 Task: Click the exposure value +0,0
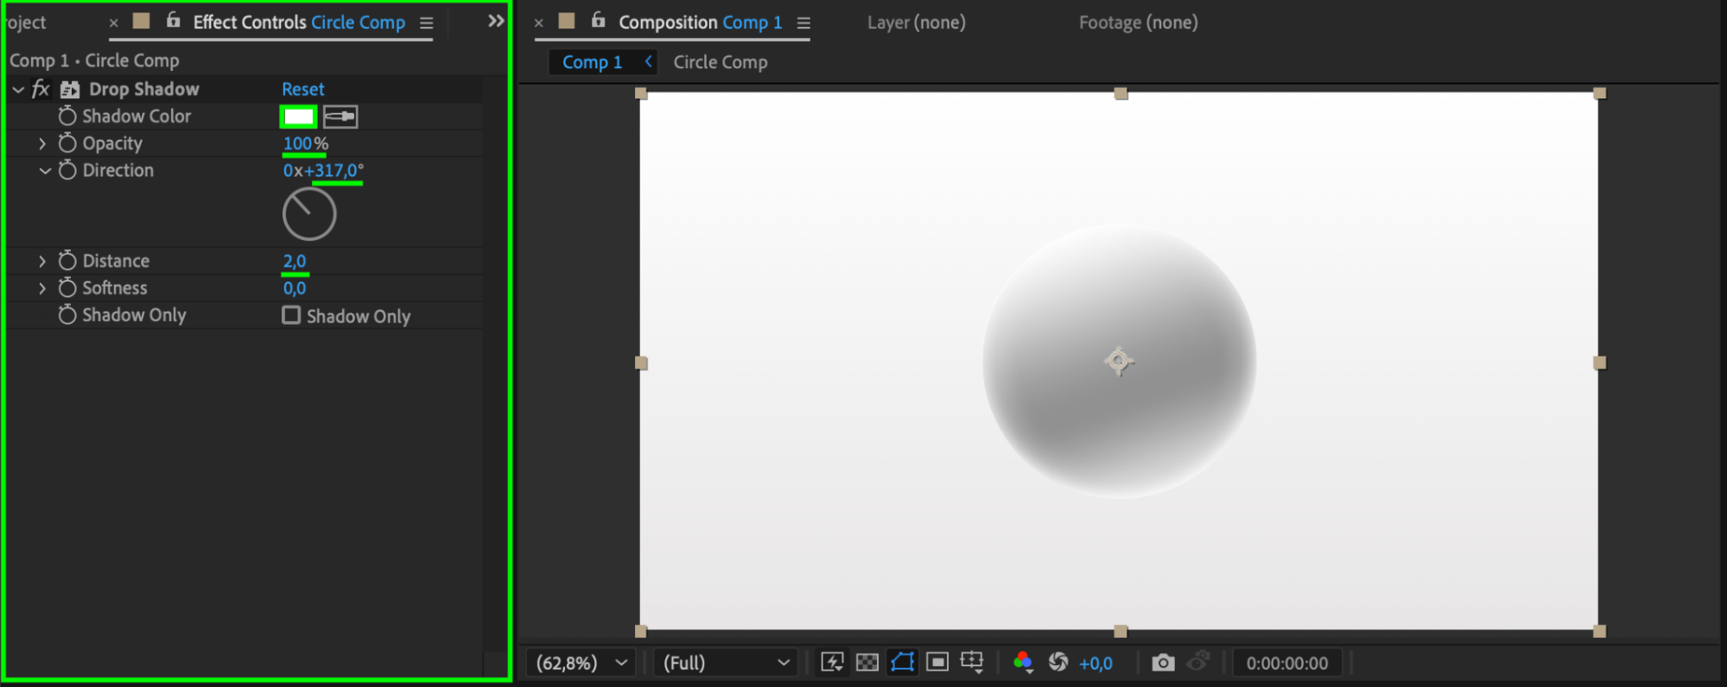click(x=1095, y=663)
